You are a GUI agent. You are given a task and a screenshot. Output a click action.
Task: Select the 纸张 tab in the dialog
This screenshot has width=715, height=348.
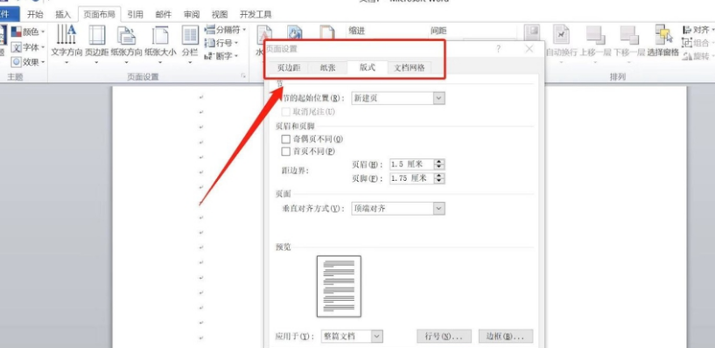click(x=327, y=68)
